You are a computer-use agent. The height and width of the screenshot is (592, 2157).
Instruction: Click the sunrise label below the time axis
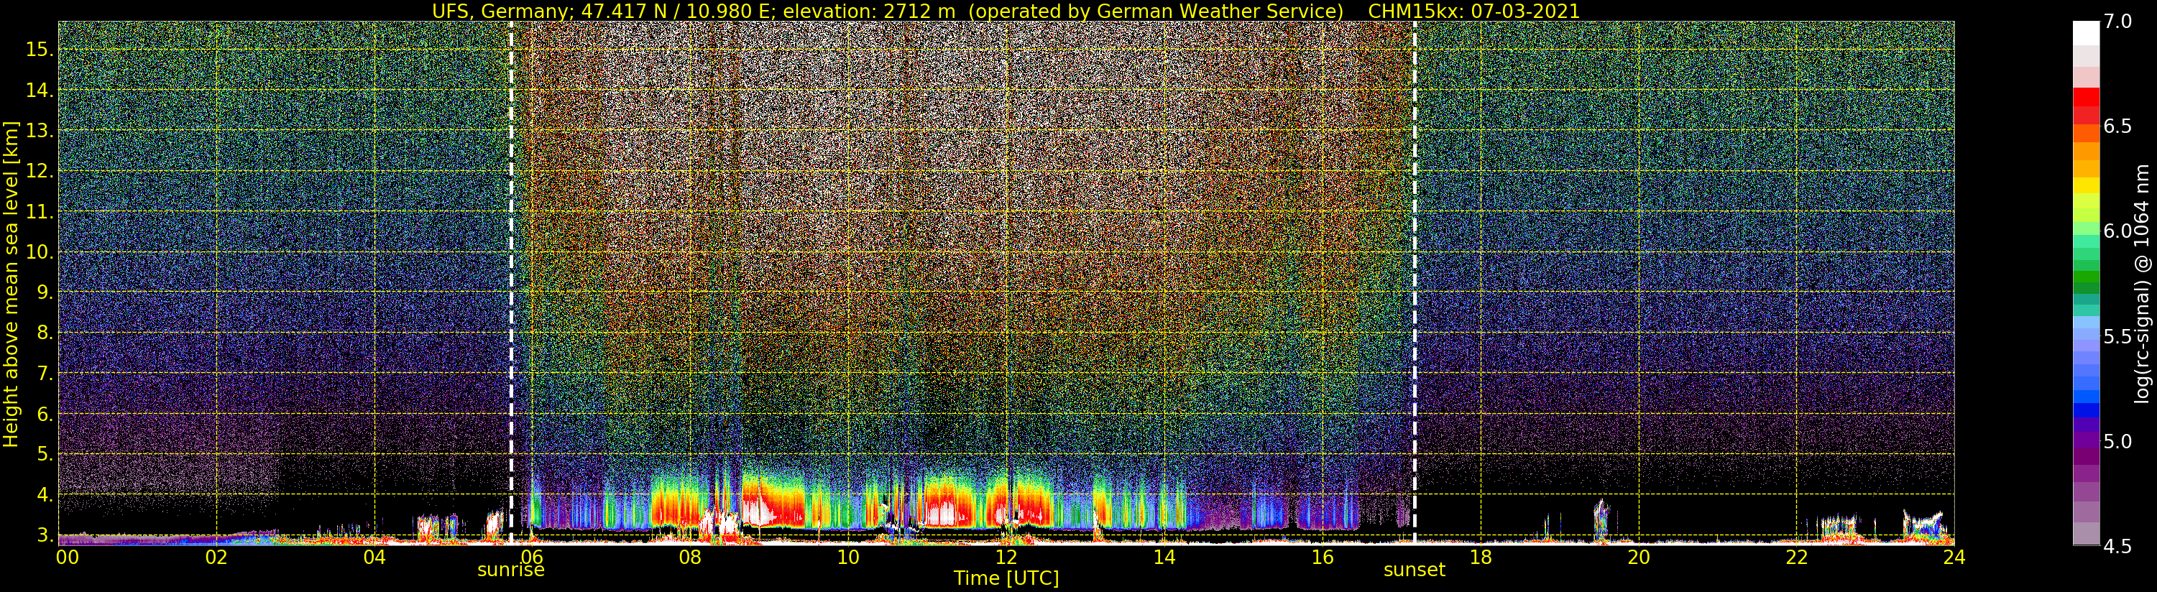[x=510, y=570]
